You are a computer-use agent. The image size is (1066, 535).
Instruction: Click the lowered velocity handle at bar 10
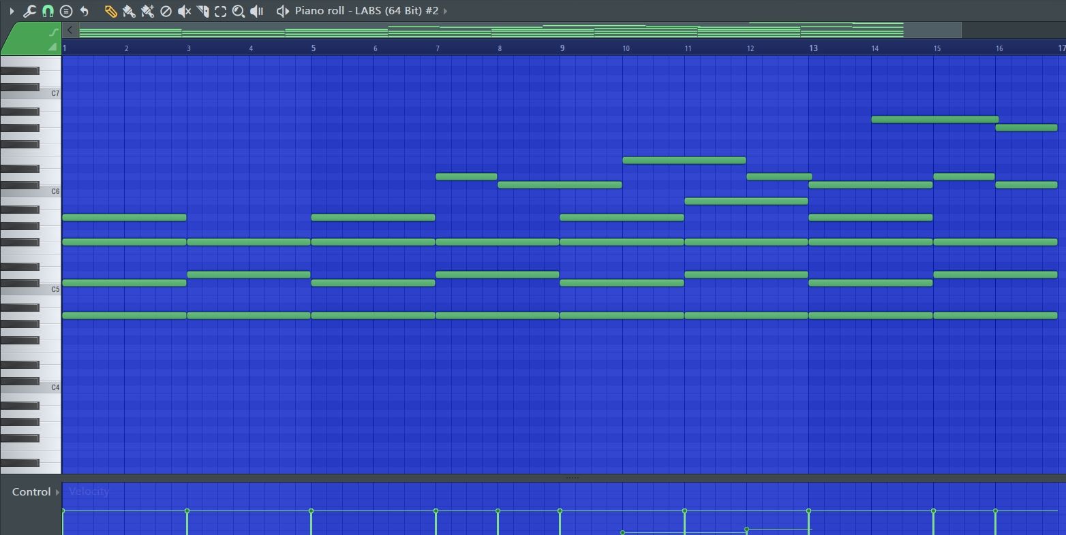point(622,532)
